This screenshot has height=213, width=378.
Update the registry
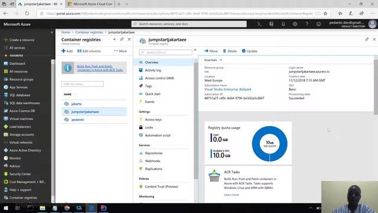click(249, 51)
